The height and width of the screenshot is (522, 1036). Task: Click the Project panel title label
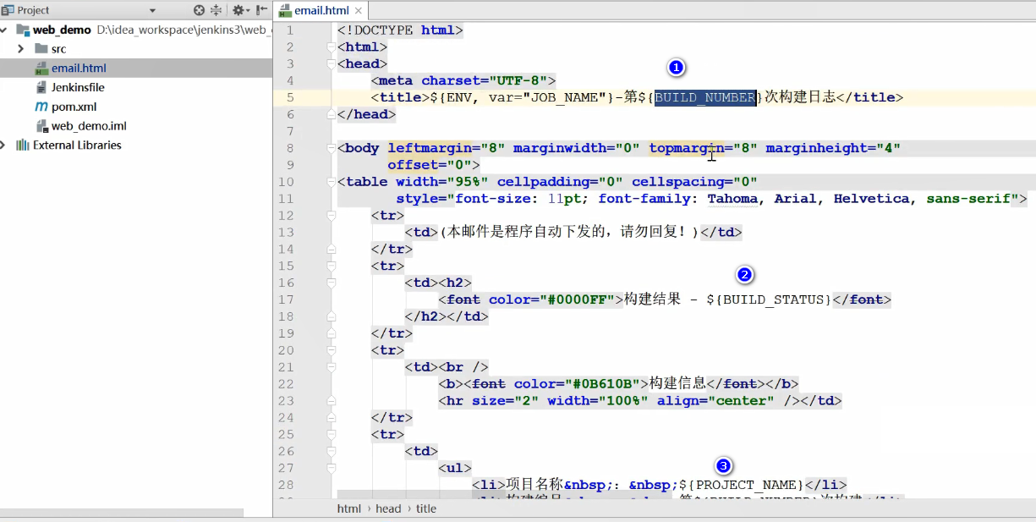click(x=33, y=10)
